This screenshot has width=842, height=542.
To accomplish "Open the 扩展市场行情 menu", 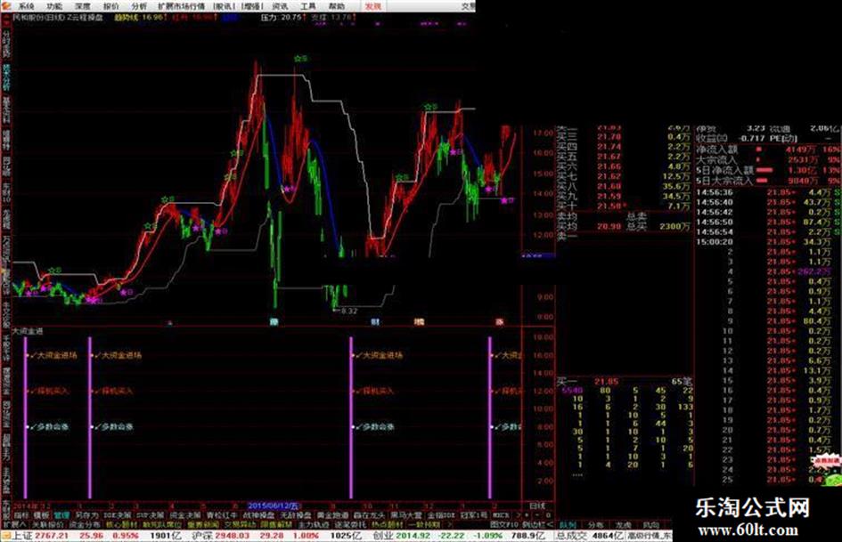I will (181, 6).
